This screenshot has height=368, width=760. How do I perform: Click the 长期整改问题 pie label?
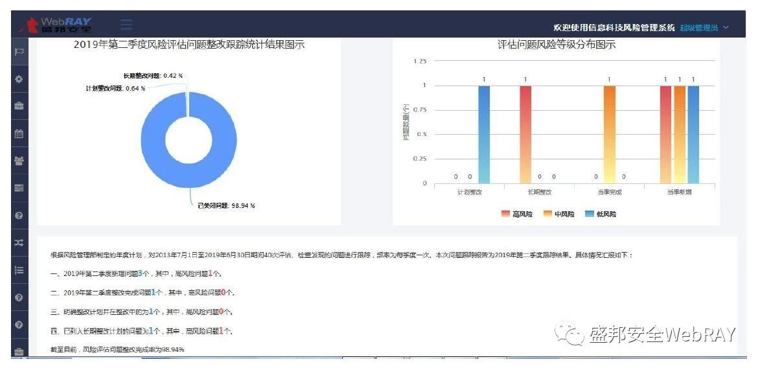(x=153, y=76)
